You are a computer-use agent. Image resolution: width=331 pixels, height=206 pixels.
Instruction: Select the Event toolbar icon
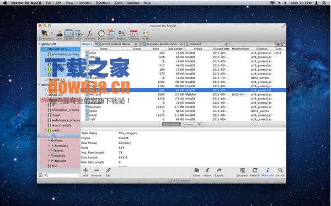101,34
